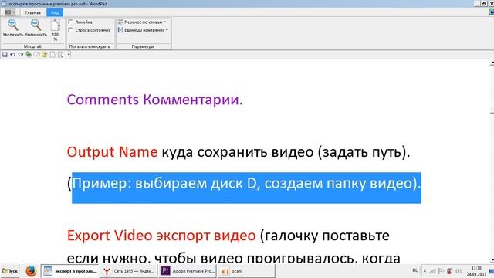The height and width of the screenshot is (278, 494).
Task: Open the volume speaker tray icon
Action: tap(458, 271)
